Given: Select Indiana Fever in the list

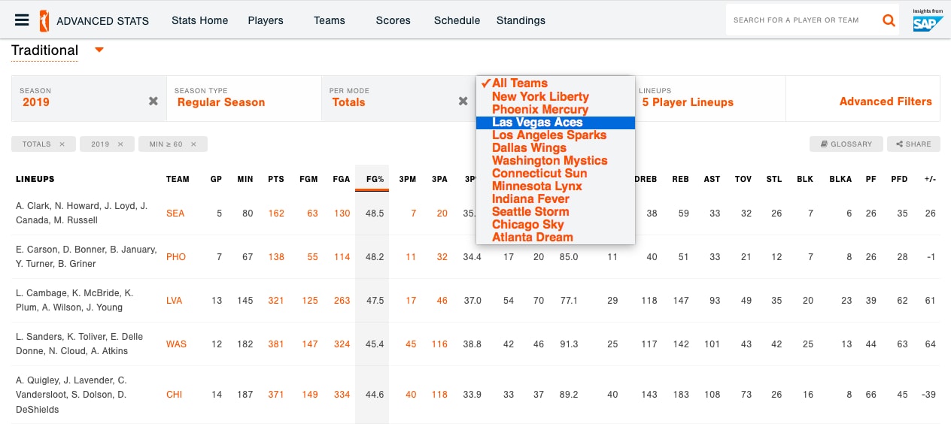Looking at the screenshot, I should [x=555, y=198].
